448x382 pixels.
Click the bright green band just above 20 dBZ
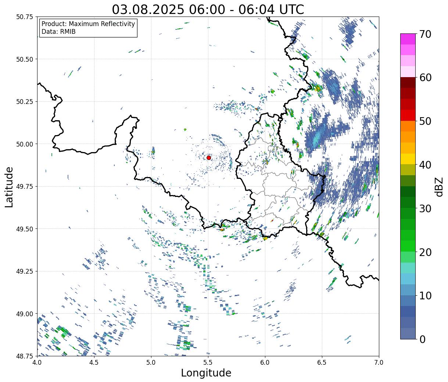point(408,246)
